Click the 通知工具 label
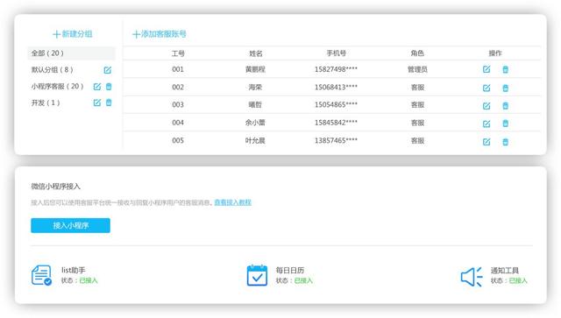 [x=505, y=271]
